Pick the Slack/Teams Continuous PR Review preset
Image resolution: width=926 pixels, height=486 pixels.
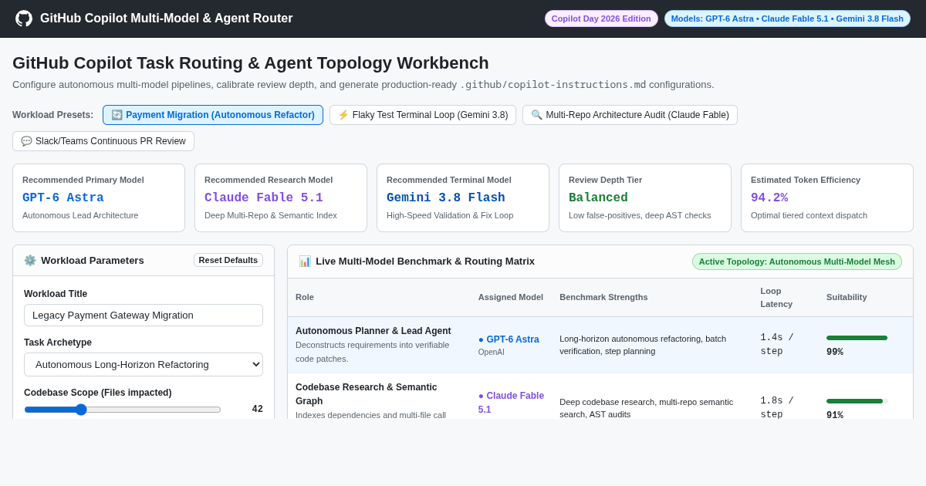(x=103, y=141)
